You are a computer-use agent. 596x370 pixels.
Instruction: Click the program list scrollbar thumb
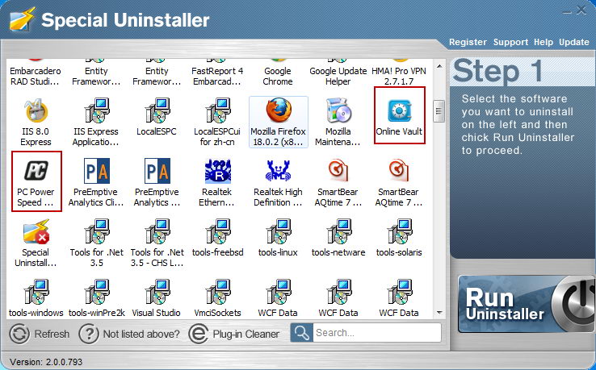tap(439, 111)
